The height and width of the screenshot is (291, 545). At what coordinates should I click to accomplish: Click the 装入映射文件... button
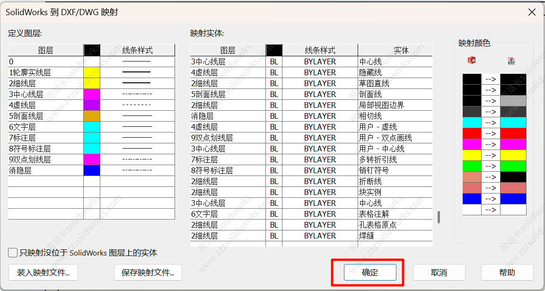click(x=43, y=273)
